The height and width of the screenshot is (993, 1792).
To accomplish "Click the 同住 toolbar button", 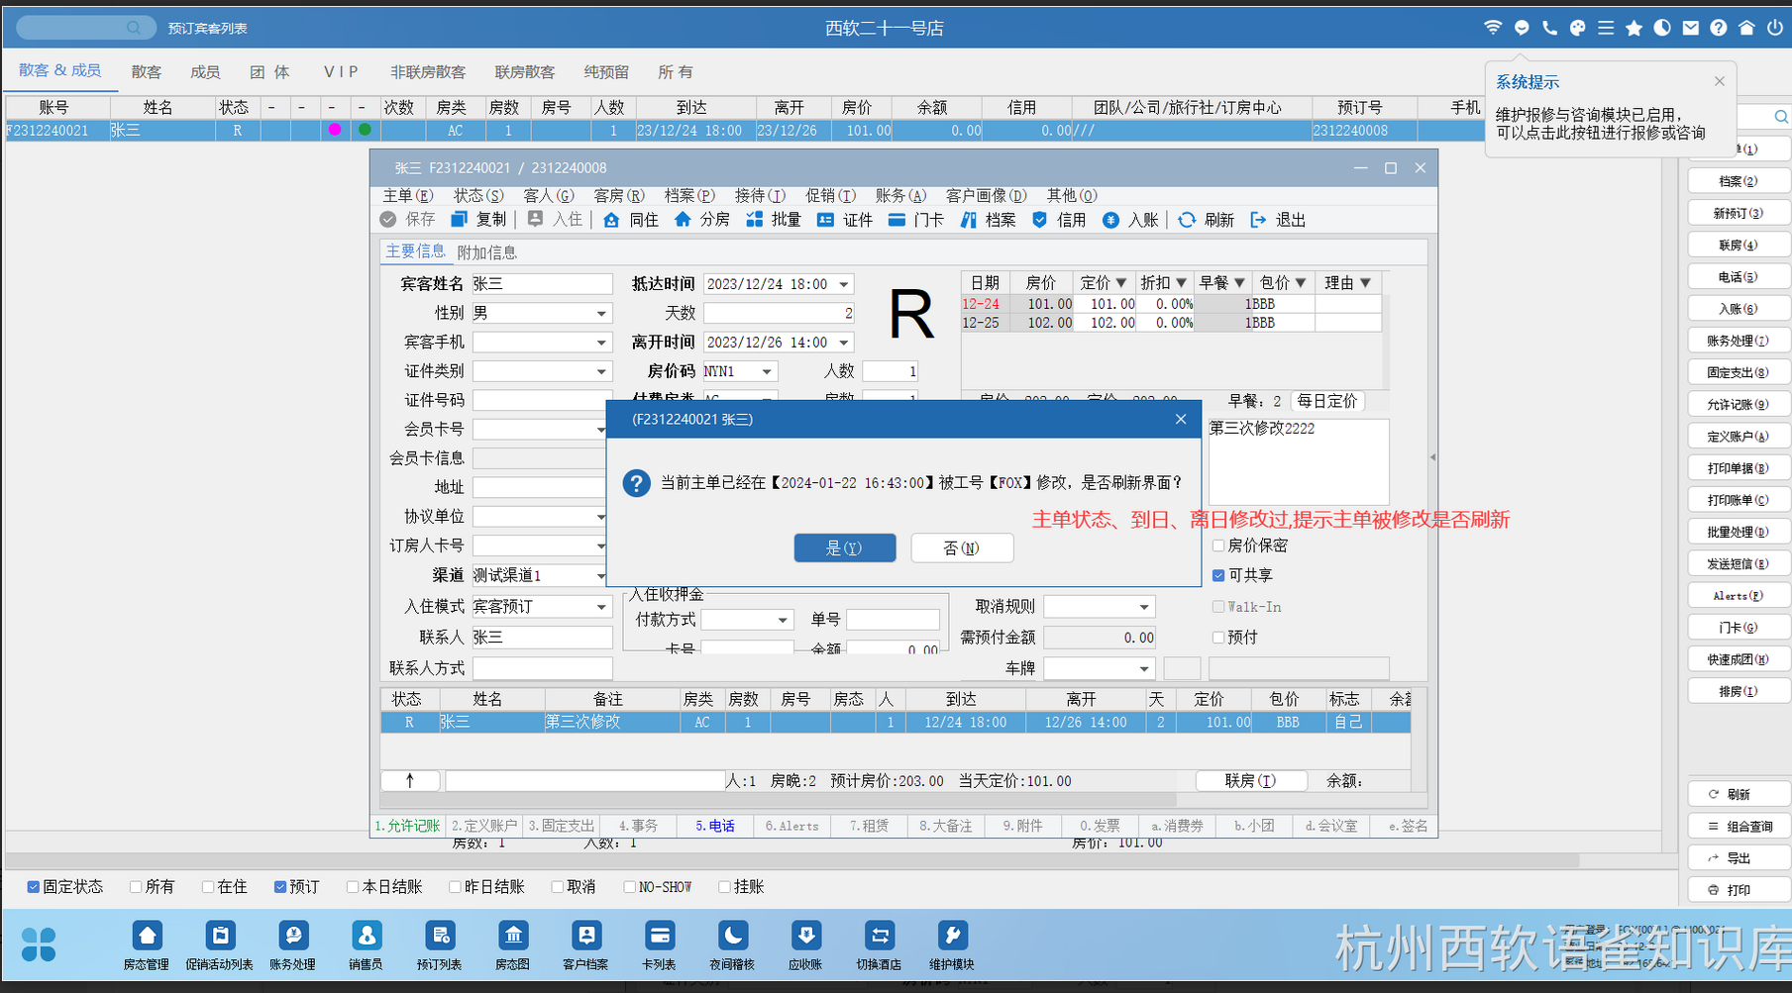I will 630,220.
